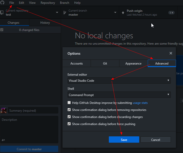This screenshot has height=153, width=183.
Task: Open the usage stats link
Action: (x=140, y=103)
